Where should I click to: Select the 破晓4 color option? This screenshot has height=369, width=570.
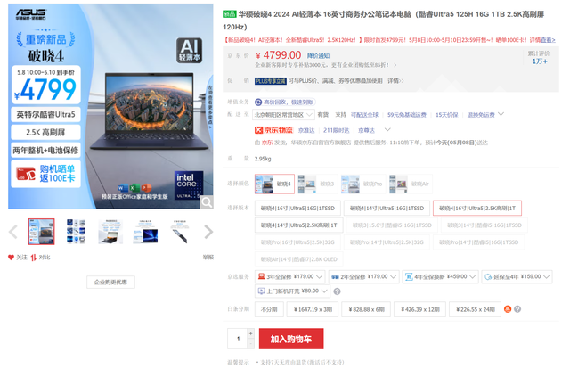coord(274,184)
